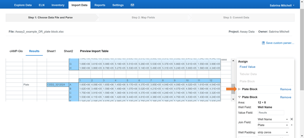Viewport: 304px width, 138px height.
Task: Click the spreadsheet scroll down arrow
Action: point(233,99)
